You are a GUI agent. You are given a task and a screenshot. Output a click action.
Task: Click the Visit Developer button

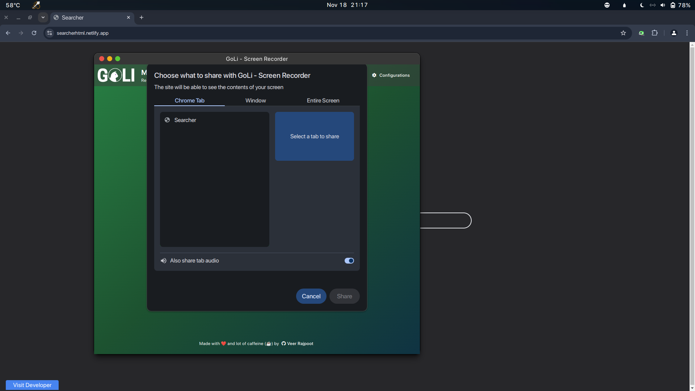[32, 385]
